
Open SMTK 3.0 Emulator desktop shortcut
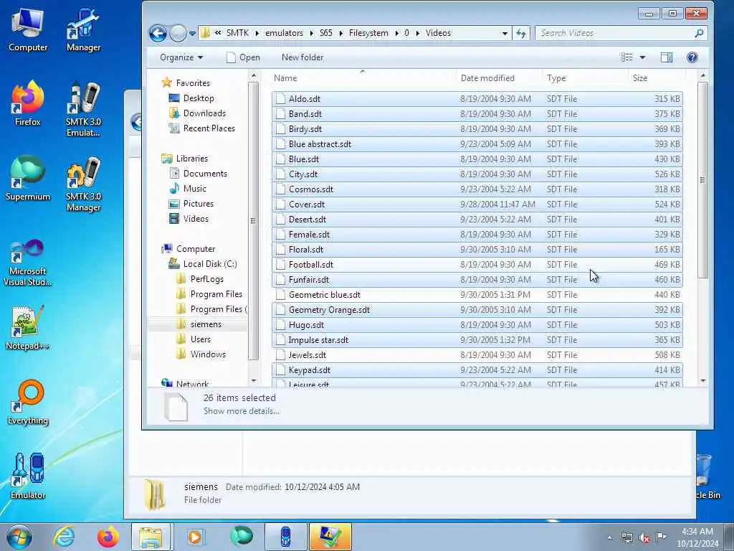pos(83,110)
